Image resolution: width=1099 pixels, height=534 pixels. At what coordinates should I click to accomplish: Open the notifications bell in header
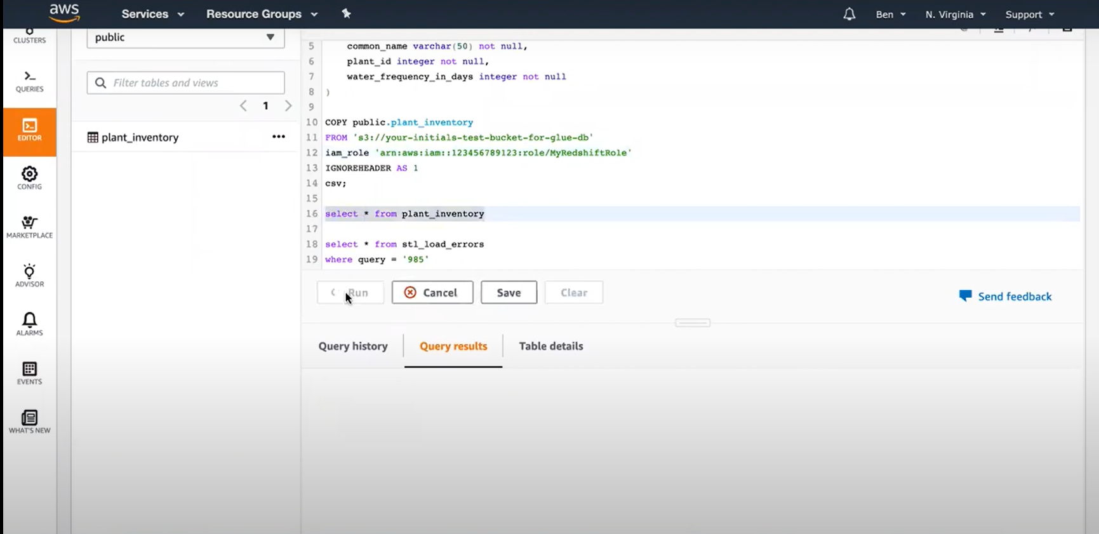pyautogui.click(x=849, y=14)
